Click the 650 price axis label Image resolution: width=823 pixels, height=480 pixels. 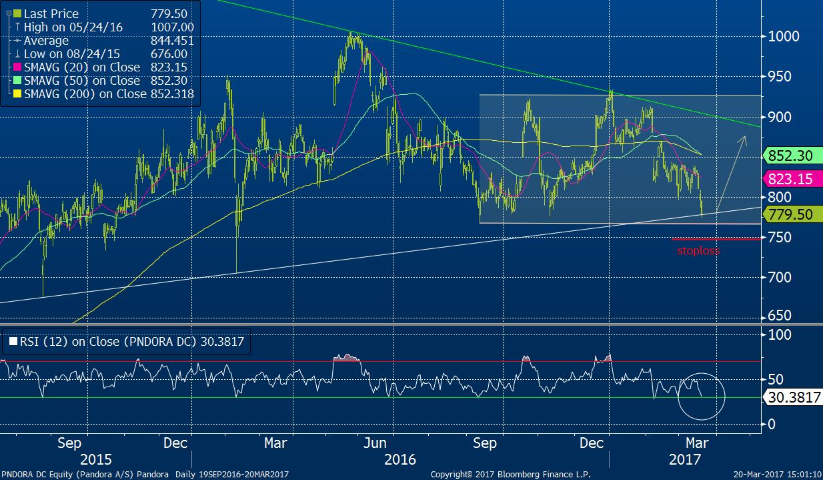(x=780, y=315)
